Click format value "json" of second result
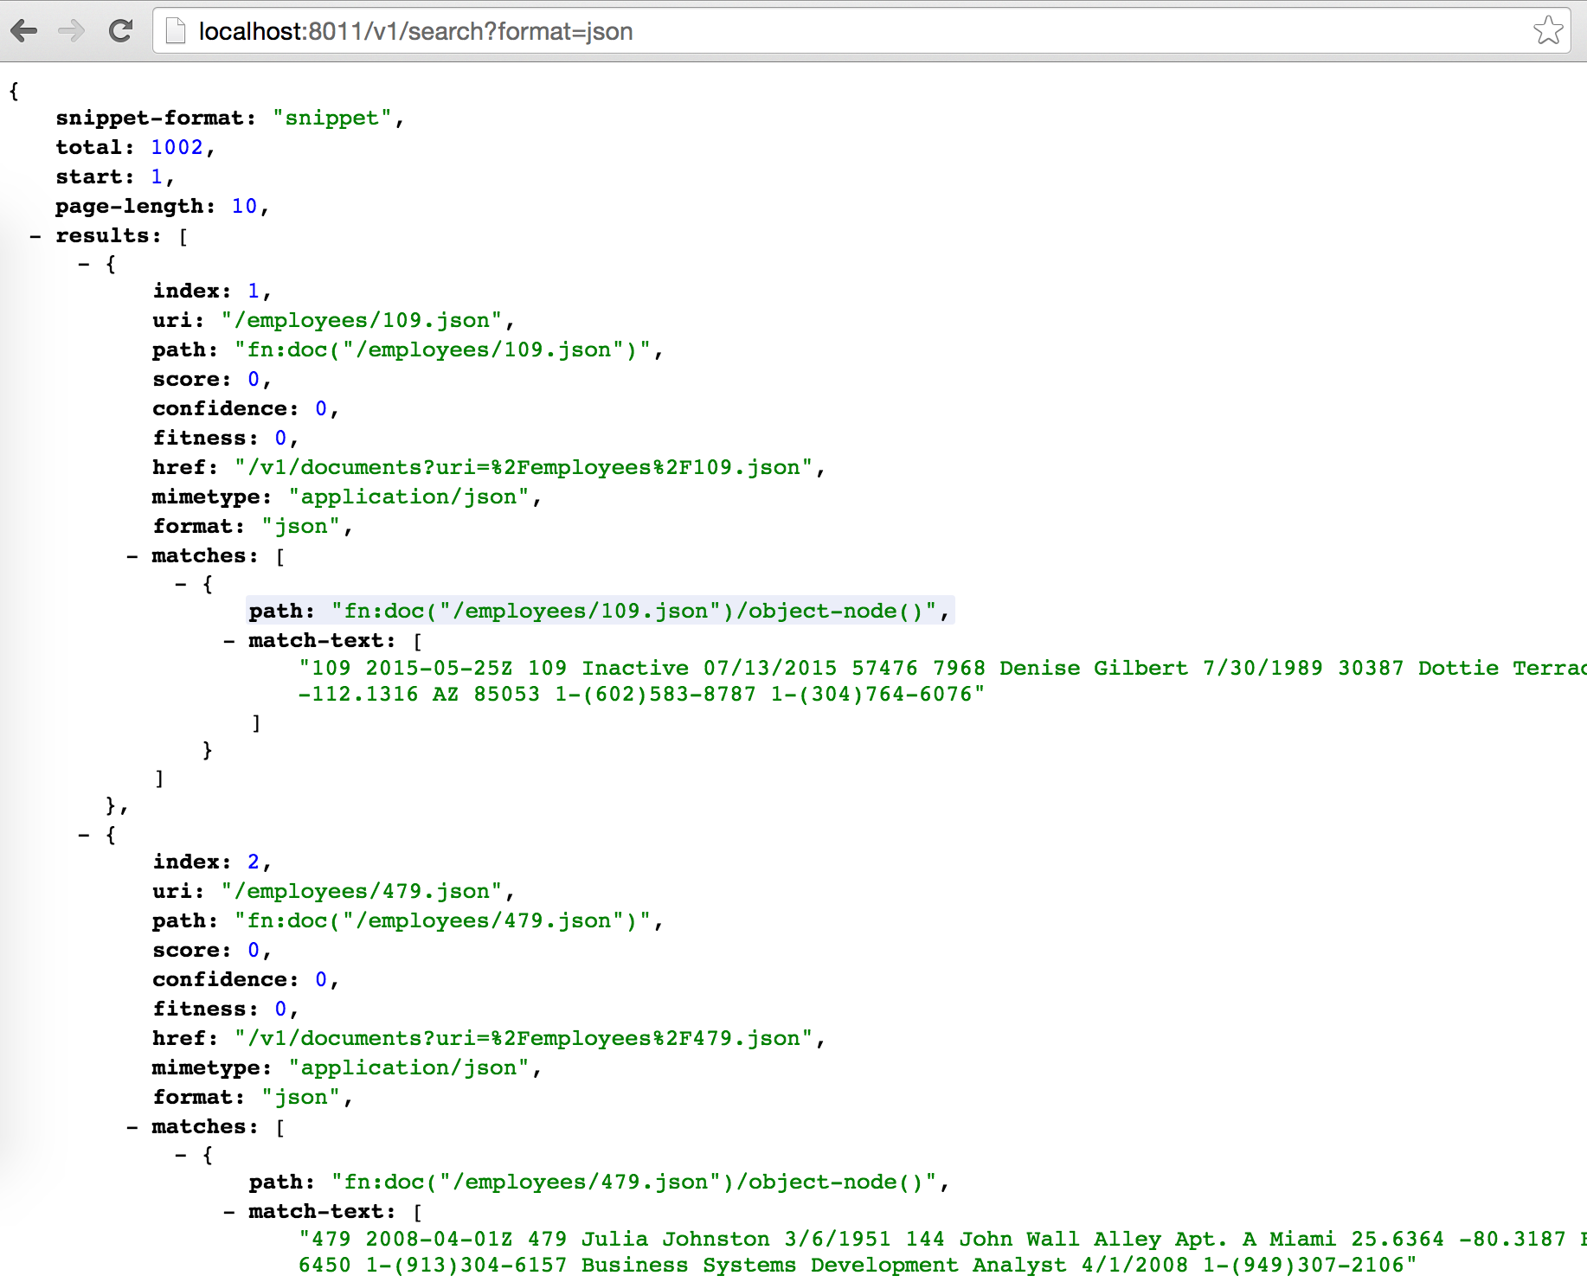 [x=301, y=1097]
